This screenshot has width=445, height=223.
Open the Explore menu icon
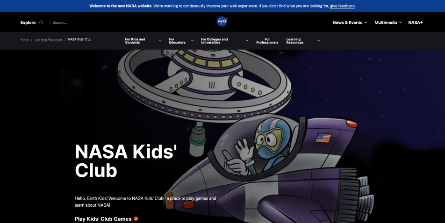pyautogui.click(x=41, y=22)
